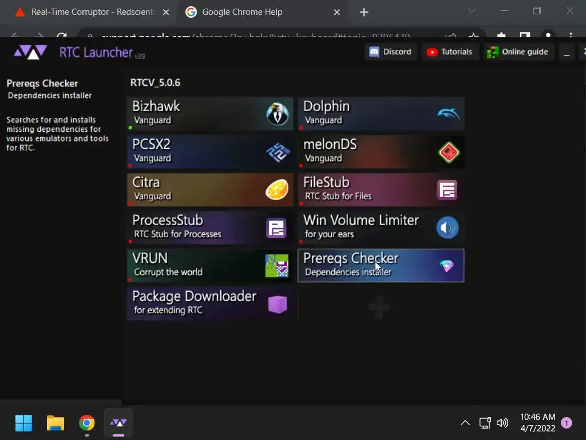Viewport: 586px width, 440px height.
Task: Click the Win Volume Limiter speaker icon
Action: (x=448, y=227)
